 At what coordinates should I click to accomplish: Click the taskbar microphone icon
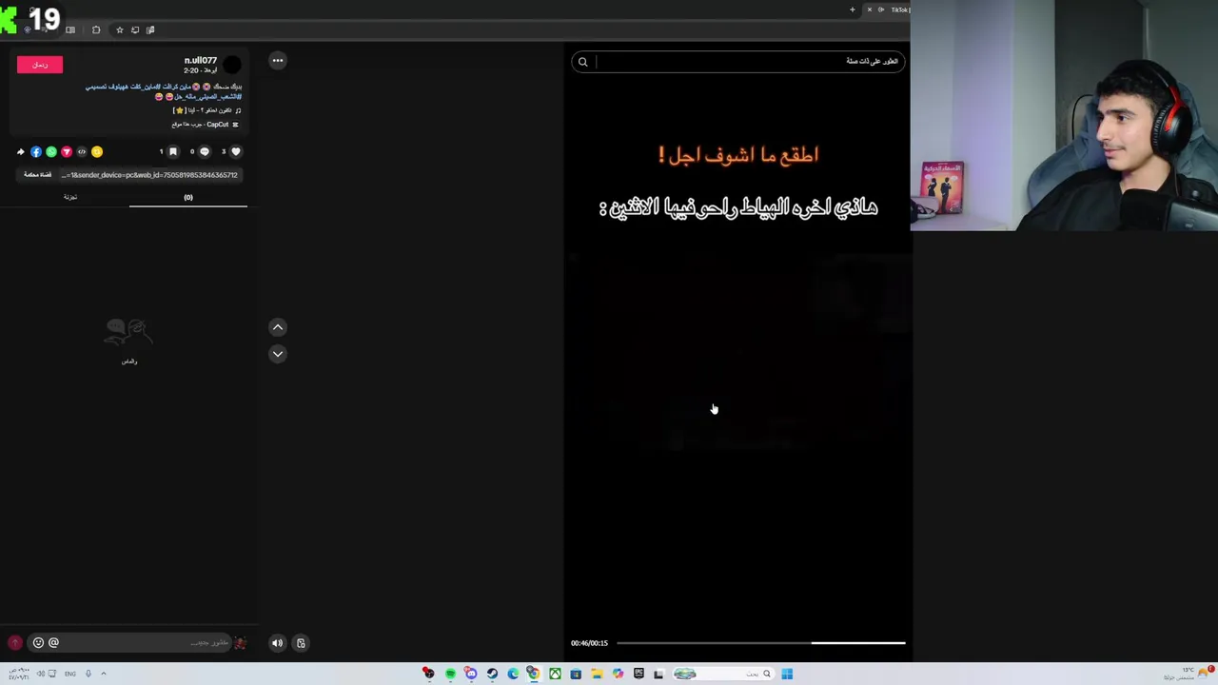pos(88,674)
